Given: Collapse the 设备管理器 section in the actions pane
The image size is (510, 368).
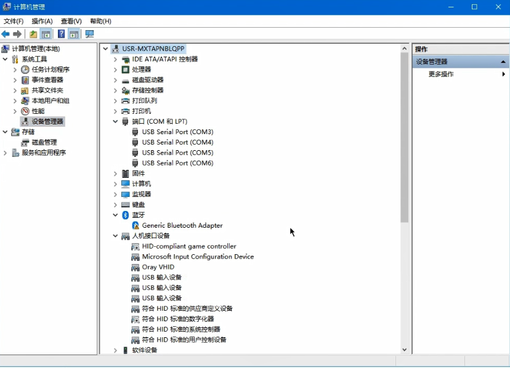Looking at the screenshot, I should tap(503, 62).
